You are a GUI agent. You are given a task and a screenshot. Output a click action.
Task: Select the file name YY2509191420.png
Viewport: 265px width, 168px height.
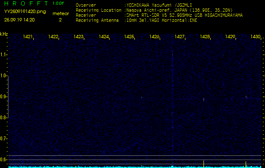25,12
